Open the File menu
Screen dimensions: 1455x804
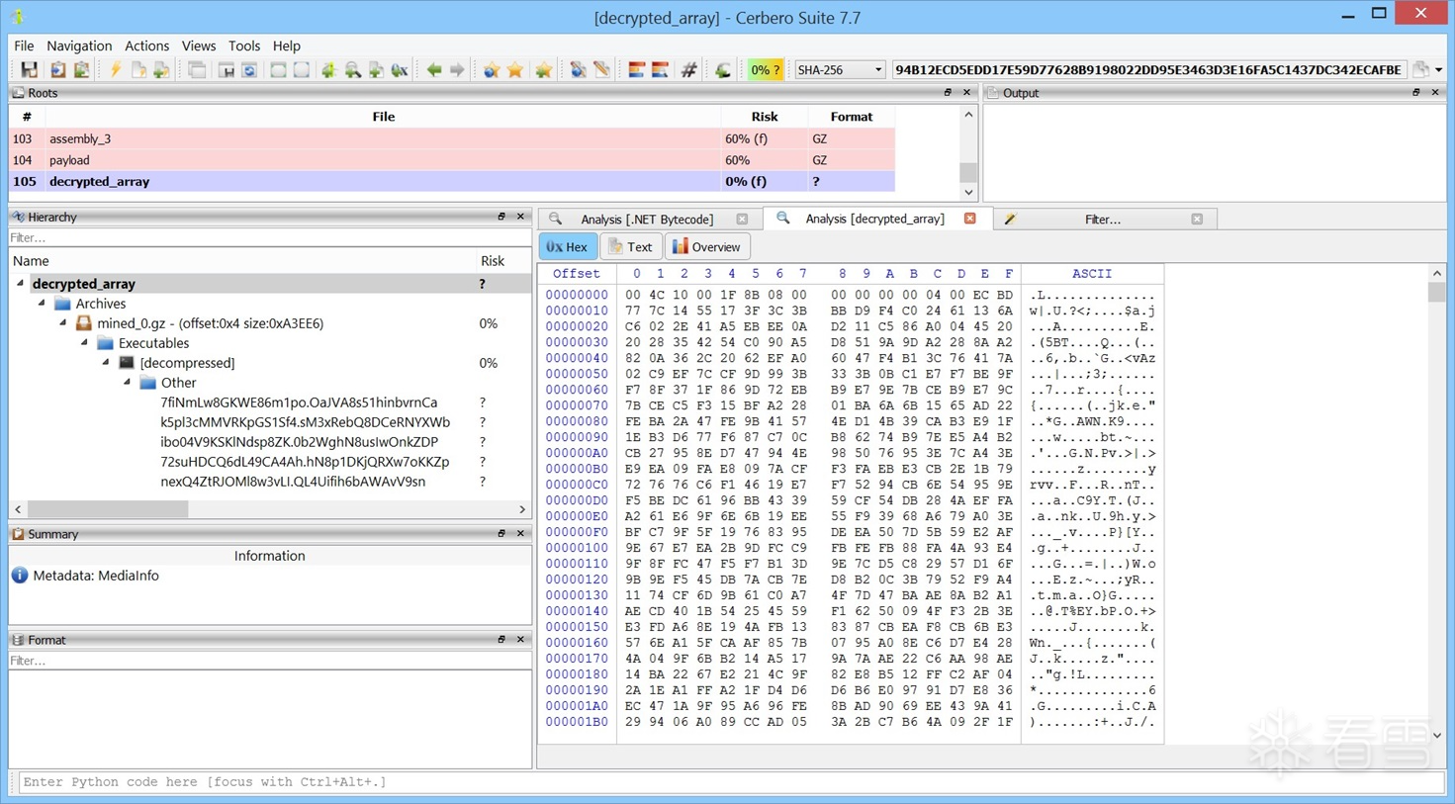point(24,45)
